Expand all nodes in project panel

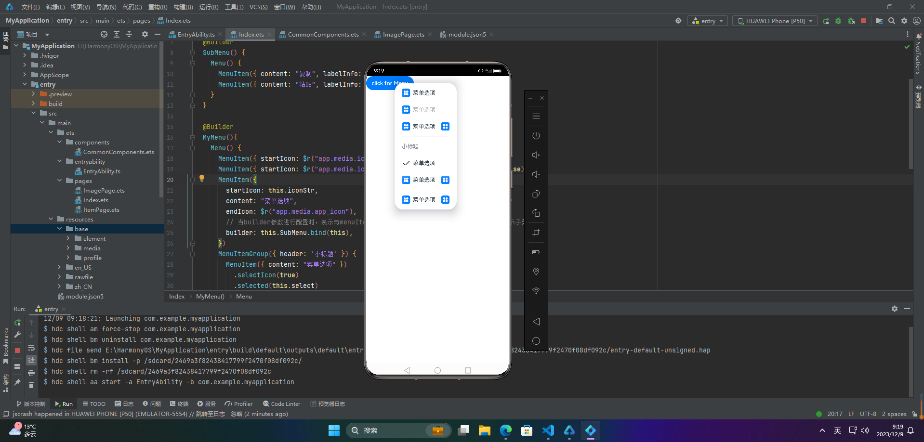tap(117, 34)
